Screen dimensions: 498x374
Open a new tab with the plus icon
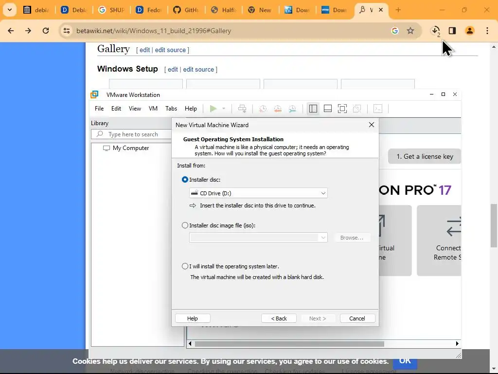[398, 10]
